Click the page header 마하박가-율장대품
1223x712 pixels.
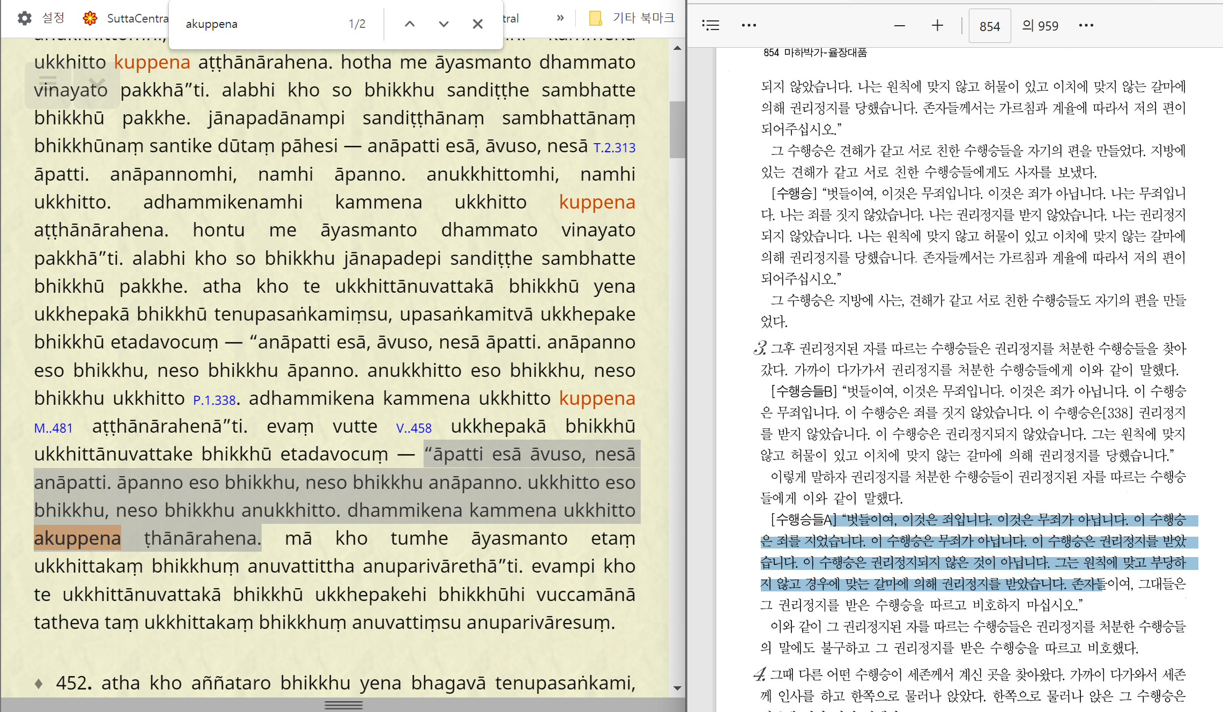point(825,52)
